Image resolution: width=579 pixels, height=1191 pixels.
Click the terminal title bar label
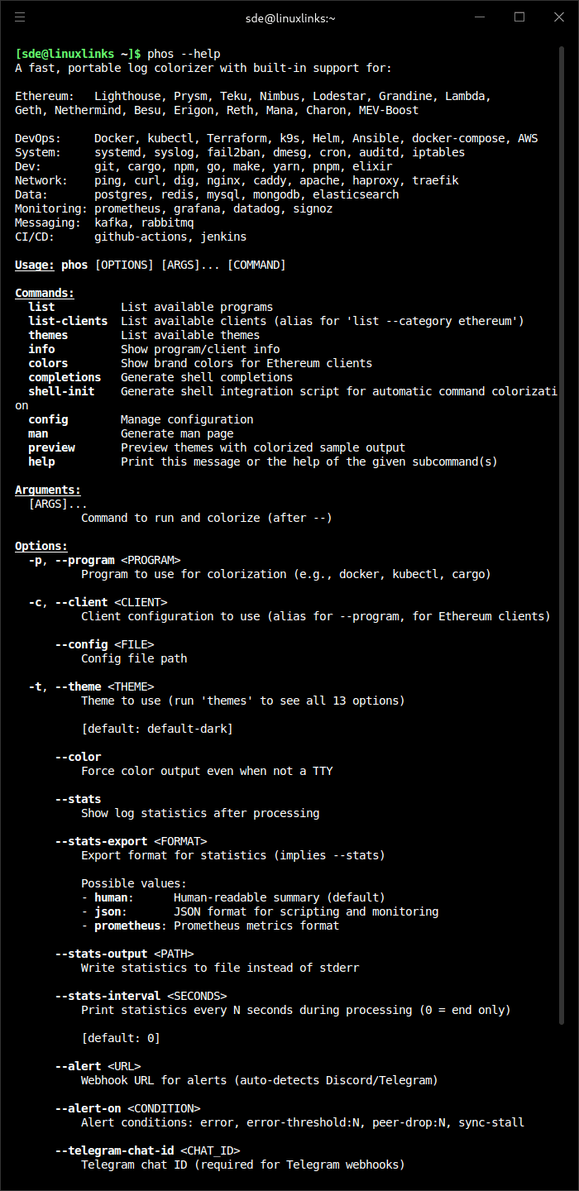tap(289, 17)
